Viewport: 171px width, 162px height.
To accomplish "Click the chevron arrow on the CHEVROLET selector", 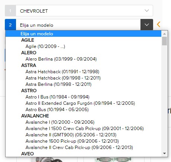I will [x=147, y=11].
